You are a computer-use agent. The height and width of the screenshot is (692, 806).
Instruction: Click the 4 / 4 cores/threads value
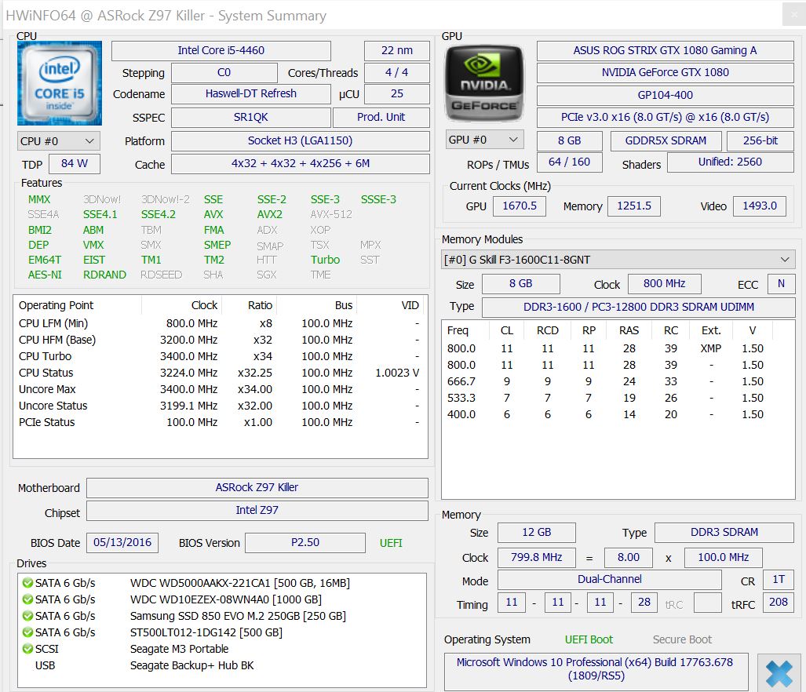coord(397,72)
